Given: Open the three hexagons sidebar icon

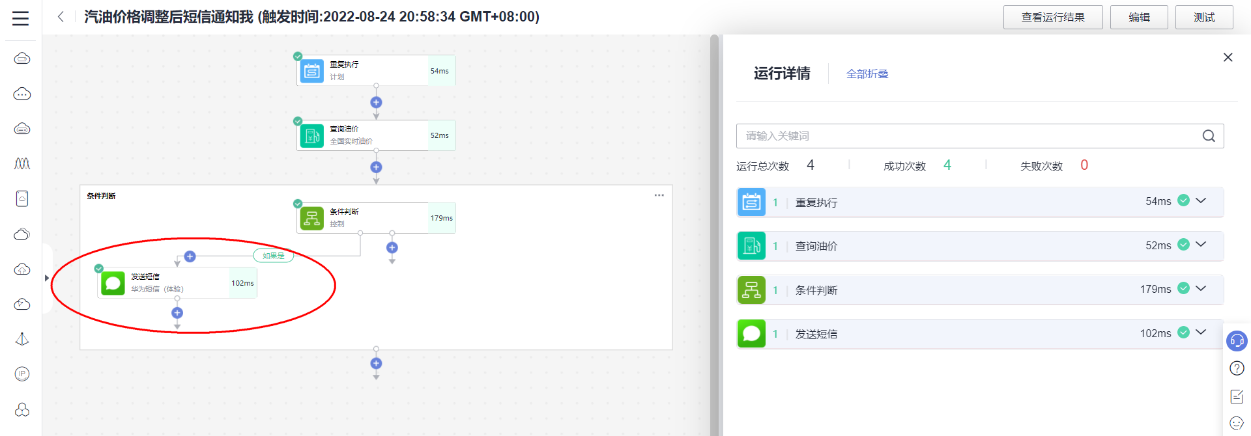Looking at the screenshot, I should pos(22,409).
